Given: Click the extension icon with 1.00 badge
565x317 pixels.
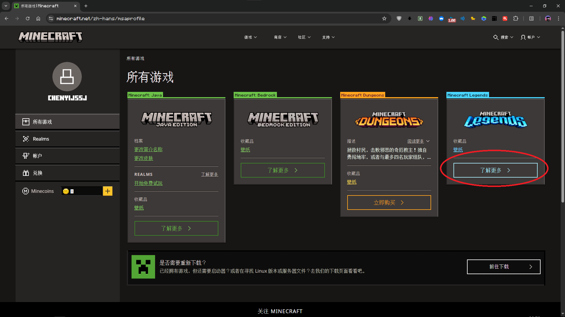Looking at the screenshot, I should (x=452, y=19).
